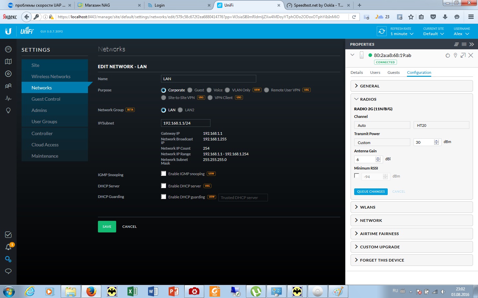Open Excel from the taskbar
This screenshot has width=478, height=298.
click(132, 292)
